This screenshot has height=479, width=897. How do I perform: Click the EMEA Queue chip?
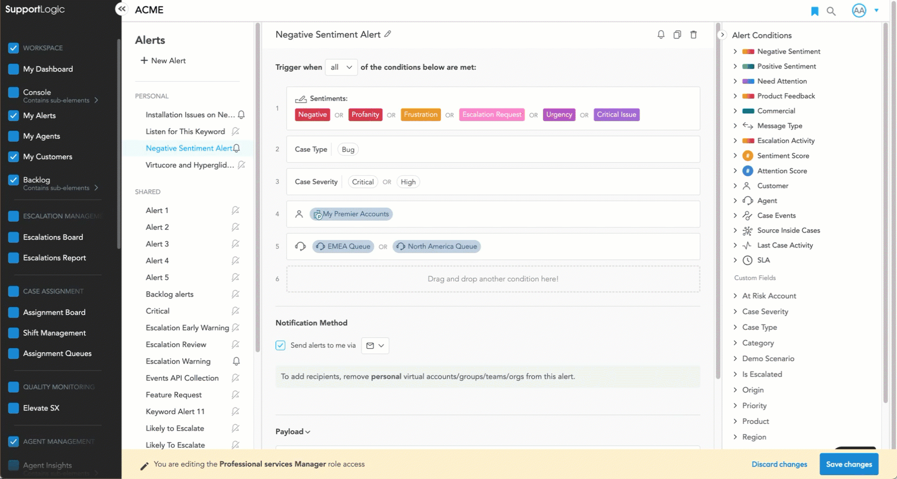tap(343, 247)
